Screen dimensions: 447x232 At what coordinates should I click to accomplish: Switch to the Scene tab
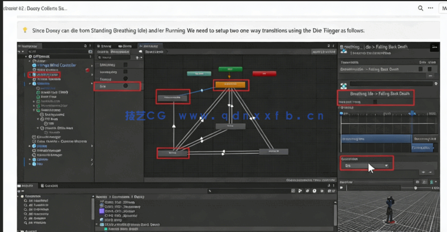(x=105, y=46)
